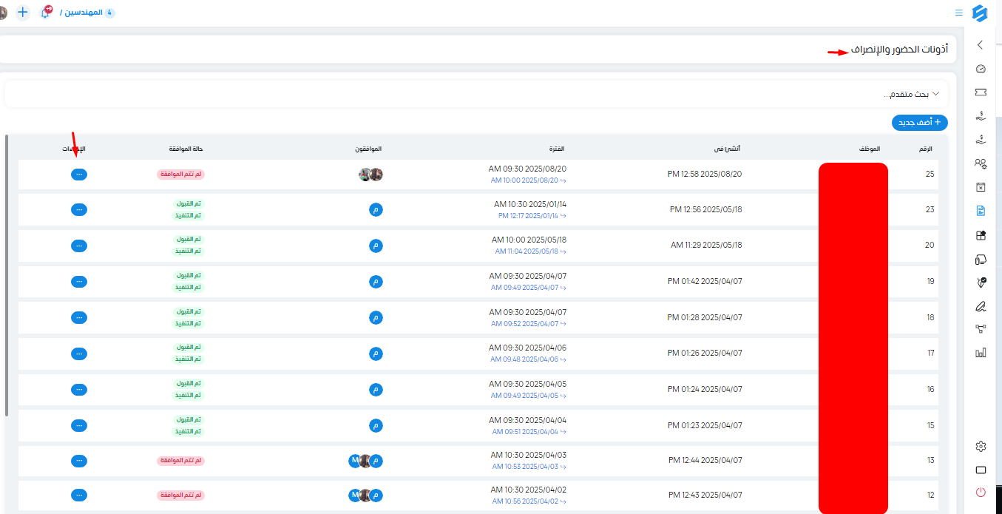The image size is (1002, 514).
Task: Open actions menu for row 18
Action: pos(79,317)
